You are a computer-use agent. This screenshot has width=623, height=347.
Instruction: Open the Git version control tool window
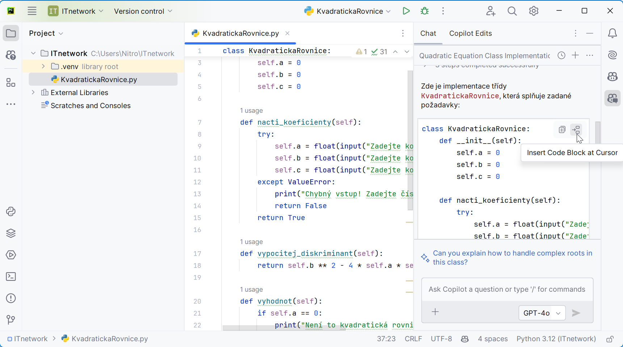pos(11,320)
